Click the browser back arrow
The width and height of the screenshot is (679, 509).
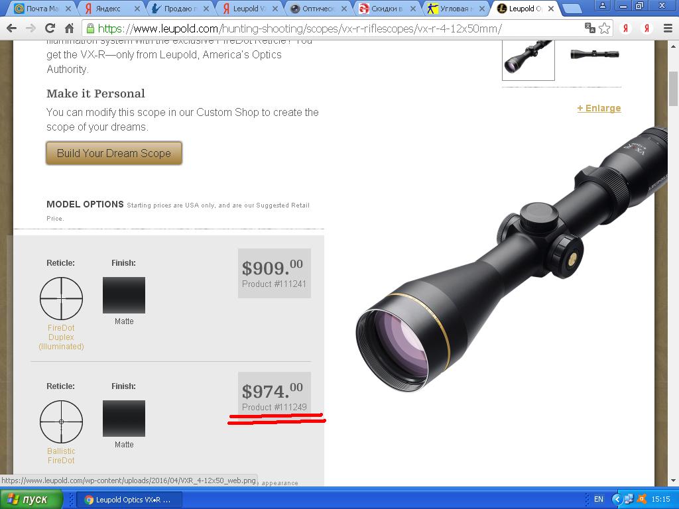point(12,28)
